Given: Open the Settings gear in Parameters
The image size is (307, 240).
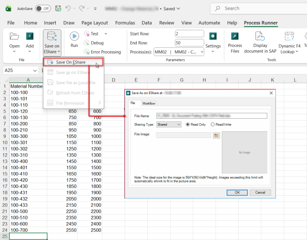Looking at the screenshot, I should 213,36.
